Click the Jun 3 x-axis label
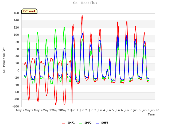 92,110
